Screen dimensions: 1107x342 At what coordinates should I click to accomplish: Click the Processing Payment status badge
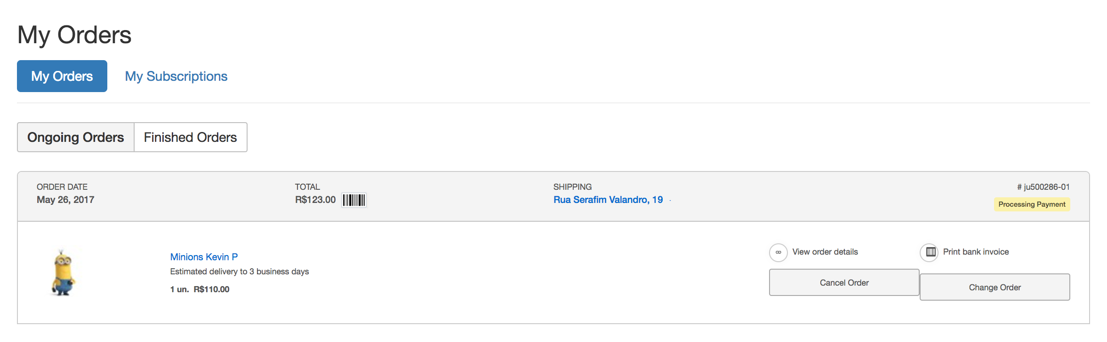(x=1032, y=204)
